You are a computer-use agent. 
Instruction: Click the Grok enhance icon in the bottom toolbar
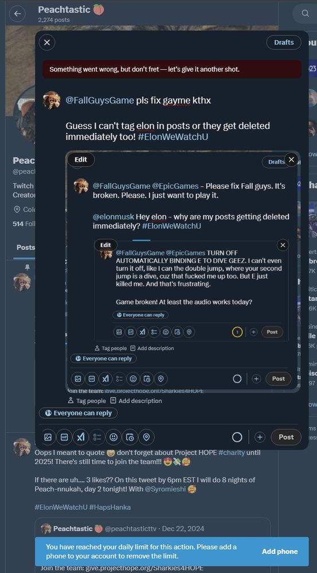(81, 437)
